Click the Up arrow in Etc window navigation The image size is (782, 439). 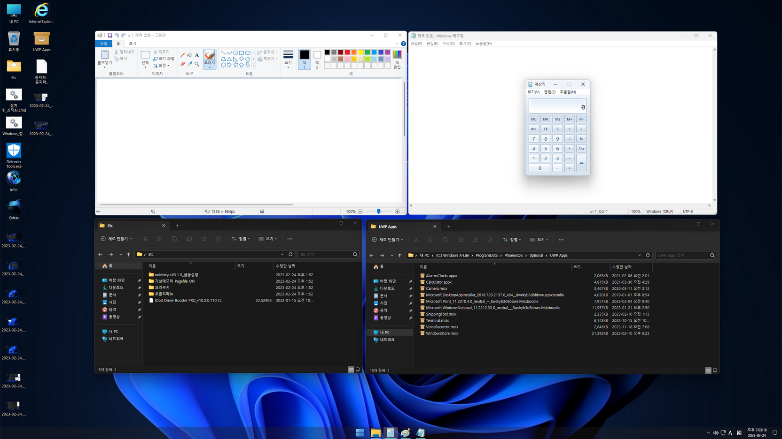pos(128,254)
